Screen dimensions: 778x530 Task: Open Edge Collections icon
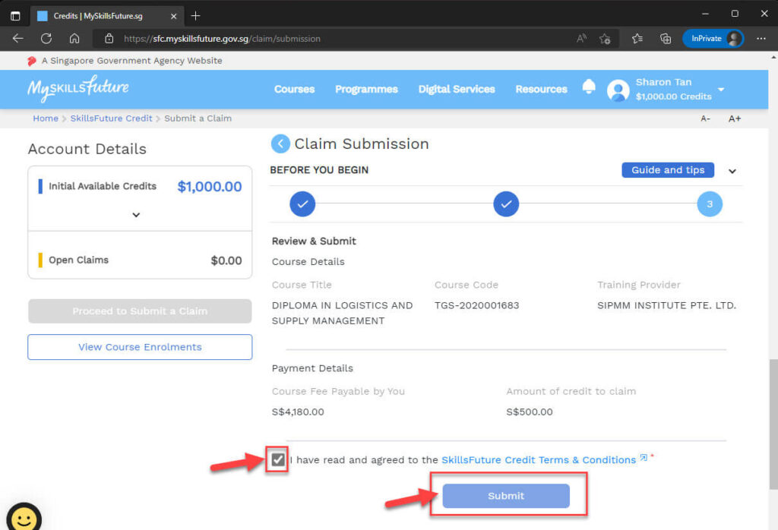click(665, 39)
